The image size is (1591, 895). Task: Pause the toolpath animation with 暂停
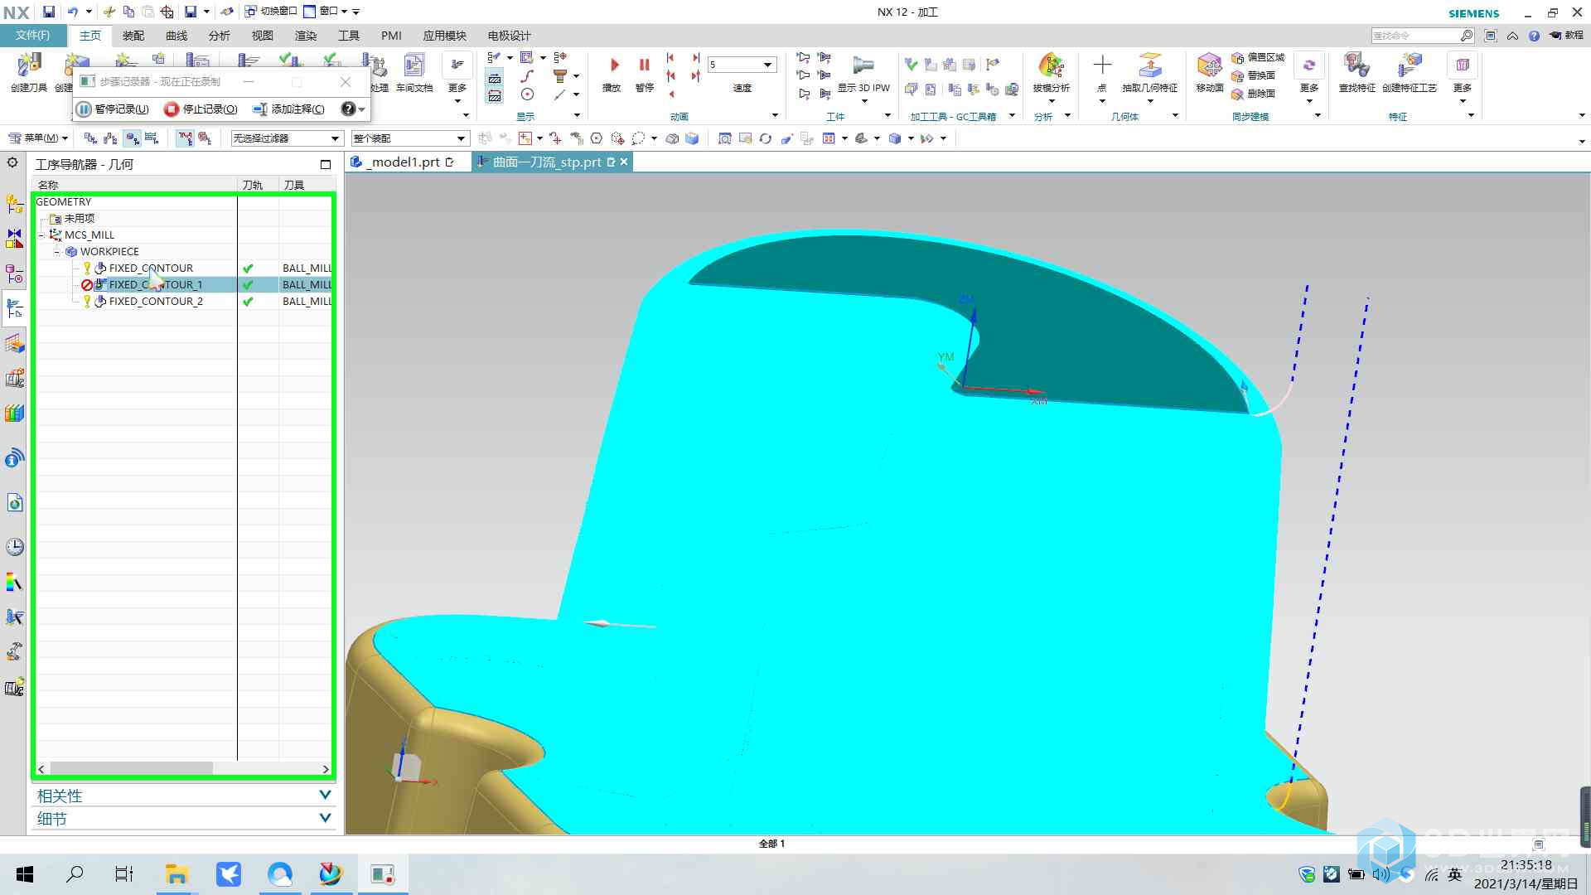644,73
